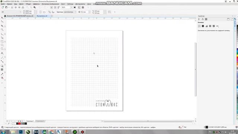Select the Interactive Fill tool
The image size is (238, 134).
click(x=2, y=78)
